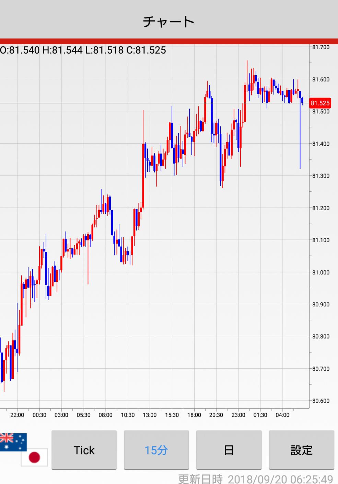The image size is (338, 484).
Task: Tap the red 81.525 current price tag
Action: click(x=320, y=103)
